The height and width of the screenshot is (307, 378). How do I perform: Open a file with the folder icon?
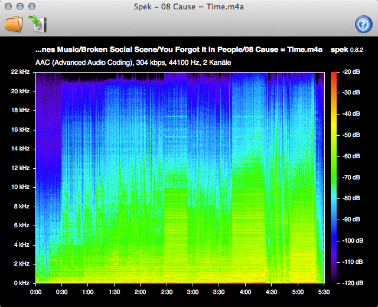14,24
